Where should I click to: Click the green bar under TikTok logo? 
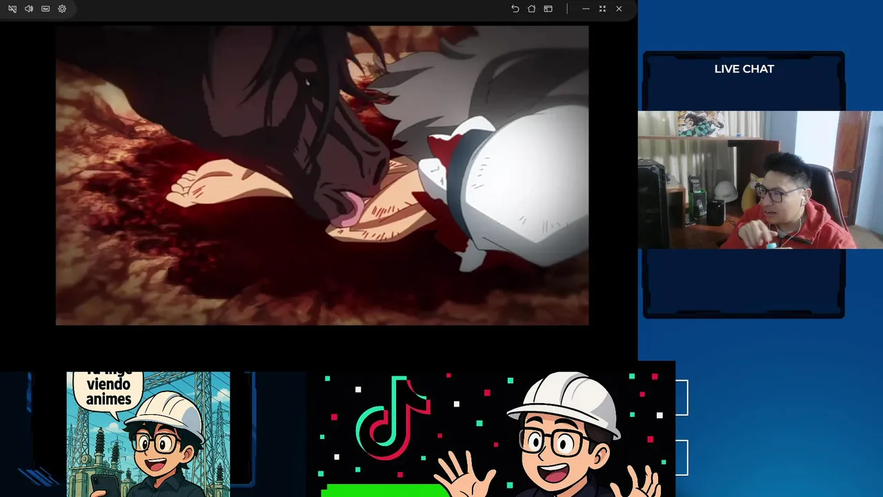click(x=386, y=491)
